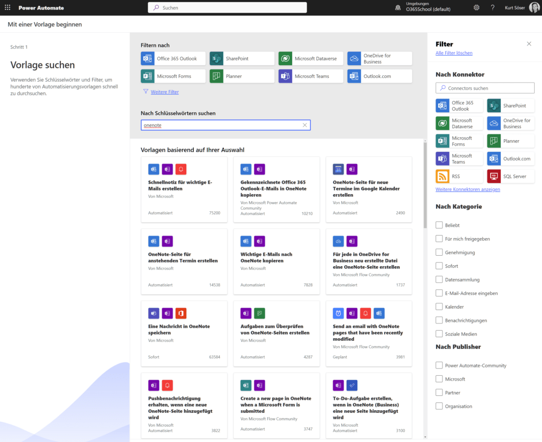Filter by OneDrive for Business in top row
Image resolution: width=542 pixels, height=442 pixels.
click(x=380, y=58)
